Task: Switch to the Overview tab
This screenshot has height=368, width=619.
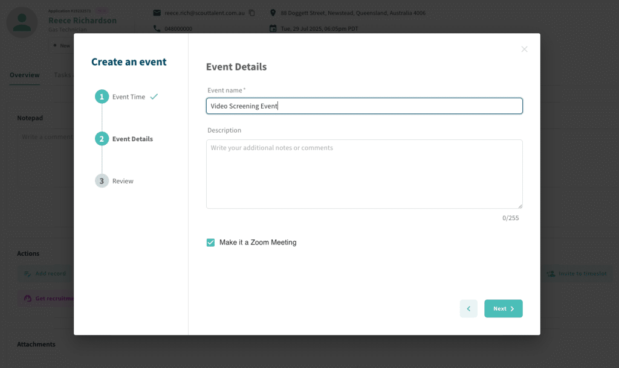Action: tap(25, 75)
